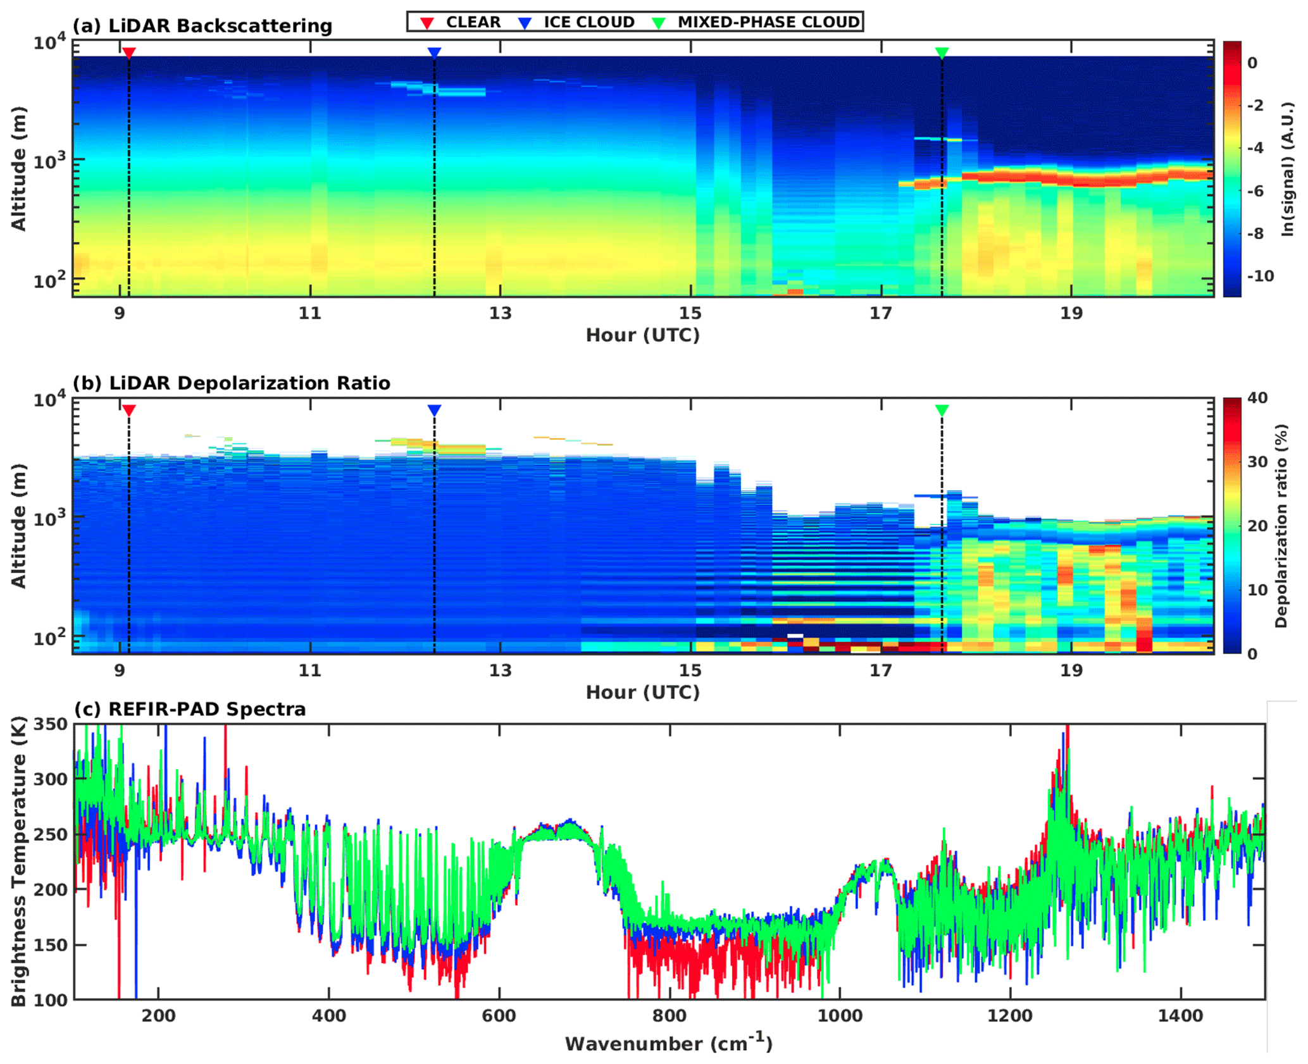Click the ln(signal) colorbar of panel (a)
Image resolution: width=1308 pixels, height=1064 pixels.
pos(1231,169)
